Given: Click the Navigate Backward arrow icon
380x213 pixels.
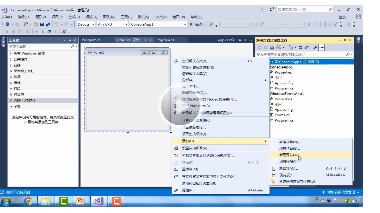Looking at the screenshot, I should pos(7,24).
